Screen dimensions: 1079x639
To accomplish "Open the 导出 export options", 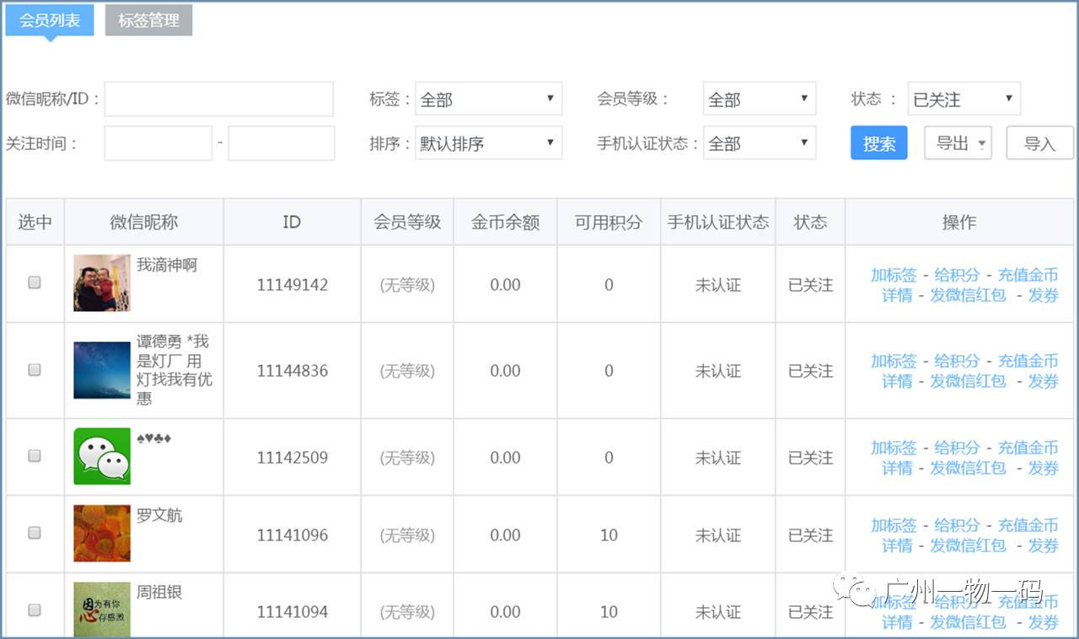I will point(958,142).
